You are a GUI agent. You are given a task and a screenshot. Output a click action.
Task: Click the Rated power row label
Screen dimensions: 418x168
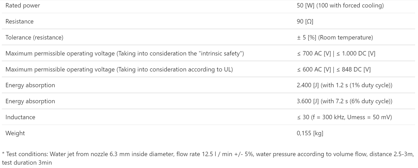click(23, 5)
